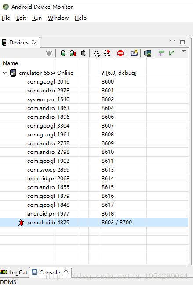The height and width of the screenshot is (285, 193).
Task: Select the system_process row with PID 1540
Action: coord(94,99)
